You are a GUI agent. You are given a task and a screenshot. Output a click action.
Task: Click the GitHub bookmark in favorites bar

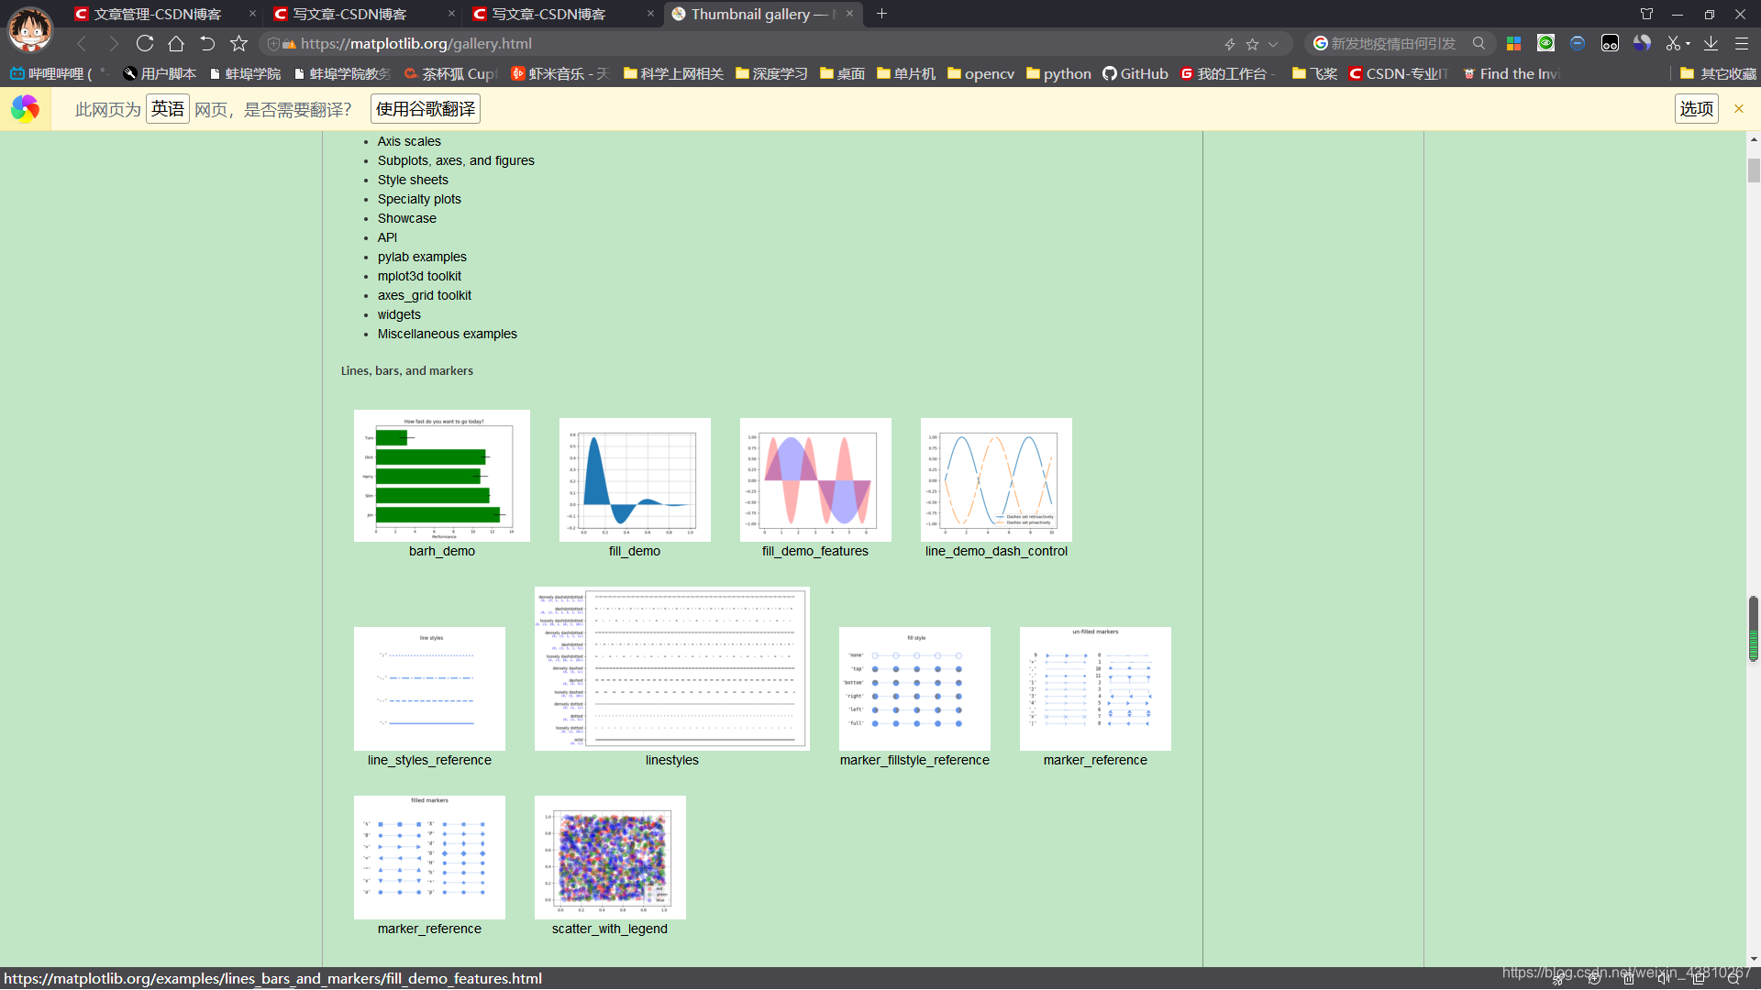tap(1135, 73)
